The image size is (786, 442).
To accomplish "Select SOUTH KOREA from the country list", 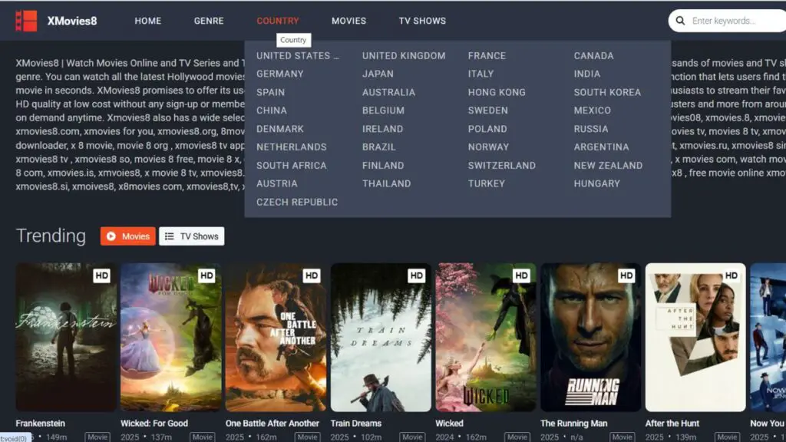I will click(x=609, y=92).
